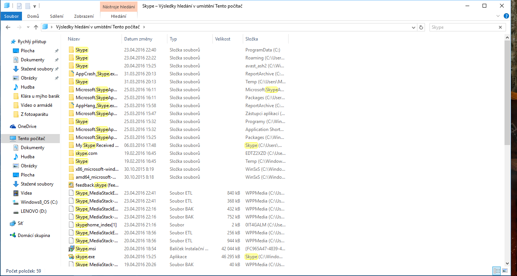Clear the Skype search with the X
This screenshot has width=517, height=276.
tap(501, 27)
